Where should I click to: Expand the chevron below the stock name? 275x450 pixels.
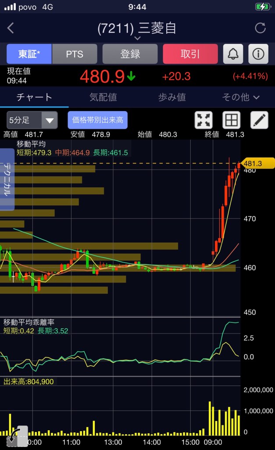137,38
